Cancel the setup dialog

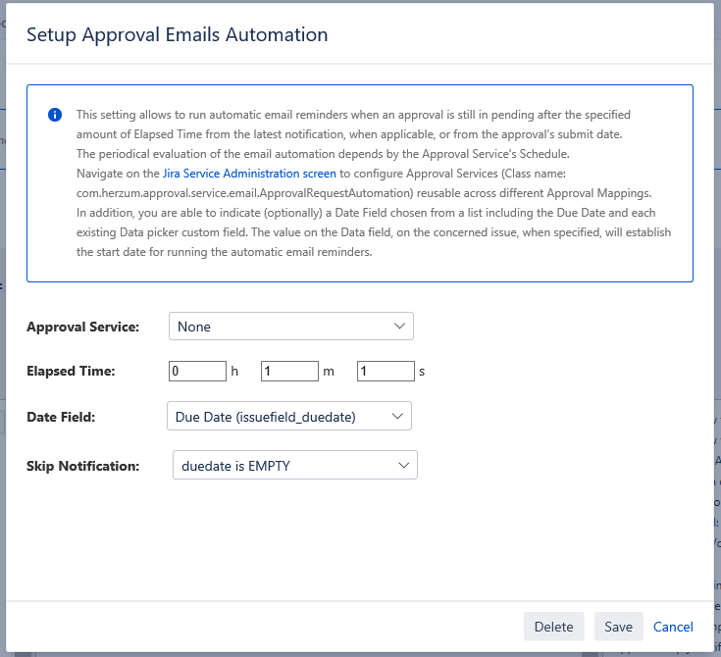click(673, 627)
